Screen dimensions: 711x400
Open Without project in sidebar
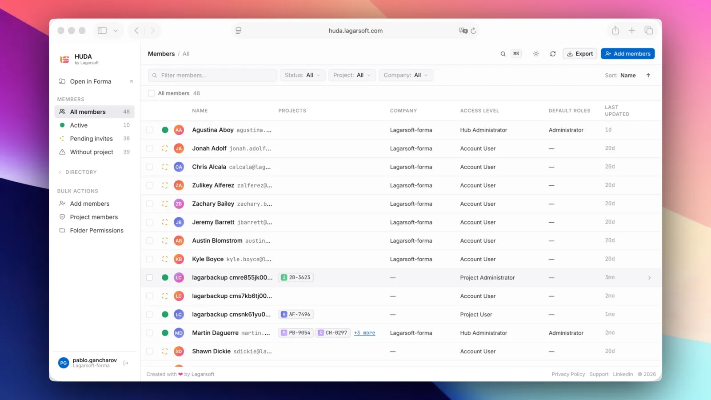pyautogui.click(x=94, y=152)
